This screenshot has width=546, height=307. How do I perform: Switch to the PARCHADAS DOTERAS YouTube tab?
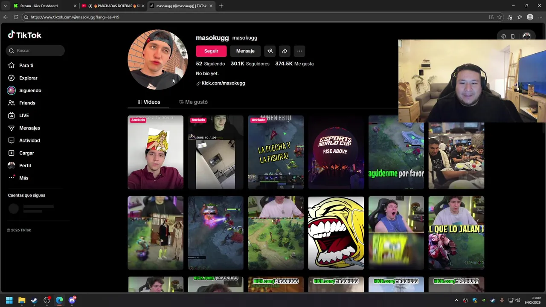point(113,6)
